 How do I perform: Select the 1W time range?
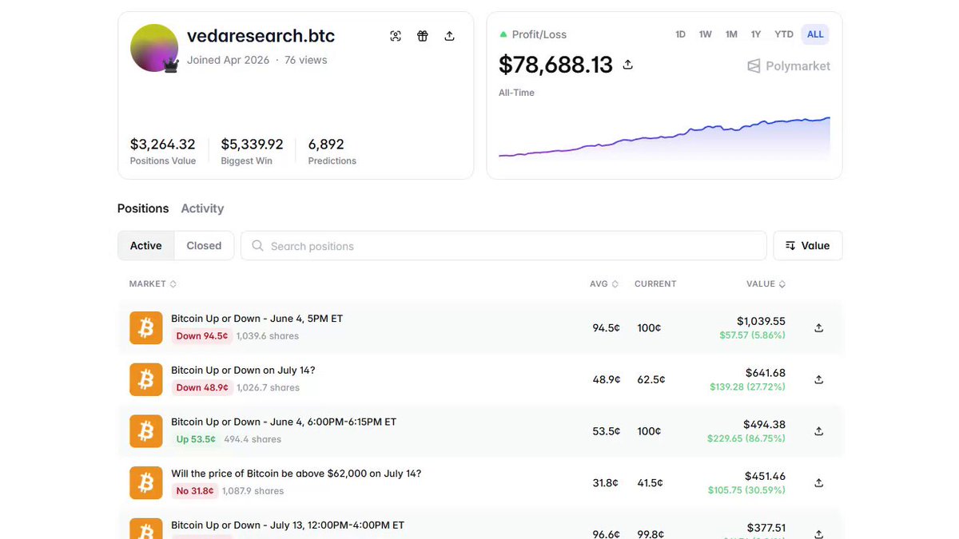point(706,34)
